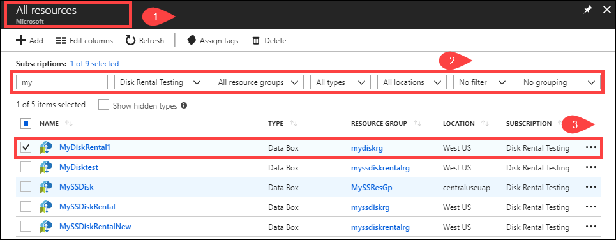616x240 pixels.
Task: Toggle the select-all checkbox in the header
Action: click(x=26, y=124)
